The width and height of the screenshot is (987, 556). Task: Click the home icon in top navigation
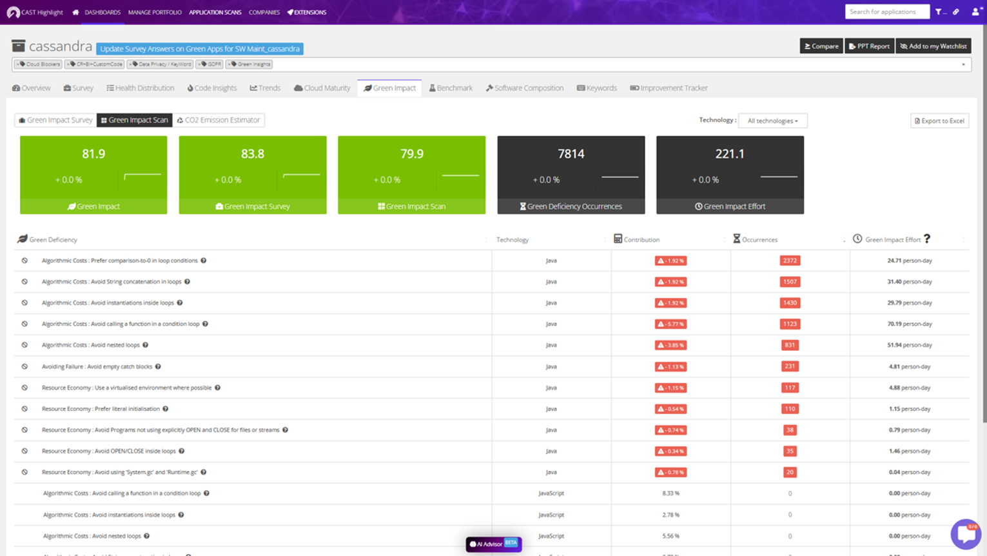(x=75, y=12)
